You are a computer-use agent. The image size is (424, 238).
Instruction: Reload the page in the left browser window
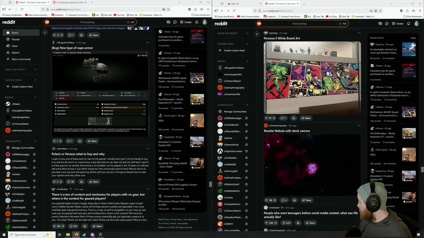pos(22,9)
